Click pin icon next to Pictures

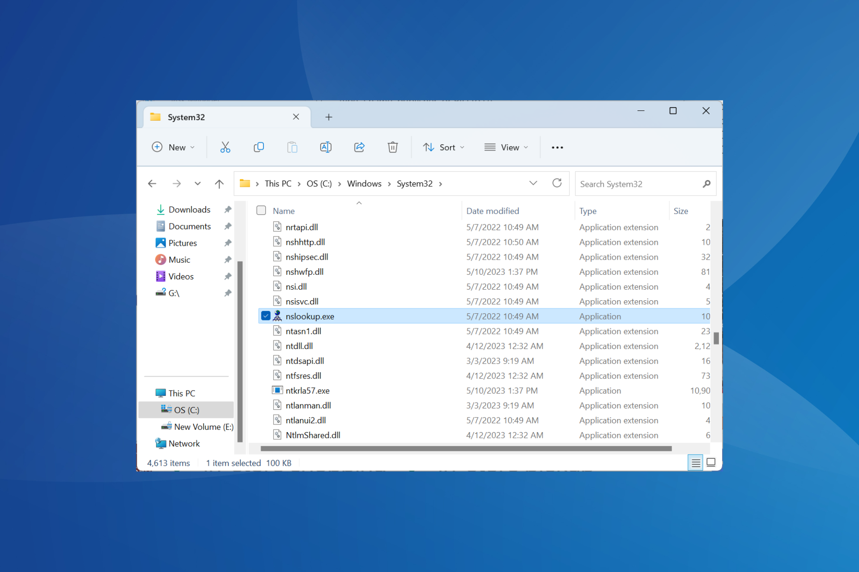pyautogui.click(x=228, y=243)
